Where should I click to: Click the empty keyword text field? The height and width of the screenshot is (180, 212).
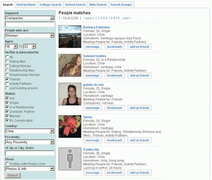pyautogui.click(x=30, y=24)
